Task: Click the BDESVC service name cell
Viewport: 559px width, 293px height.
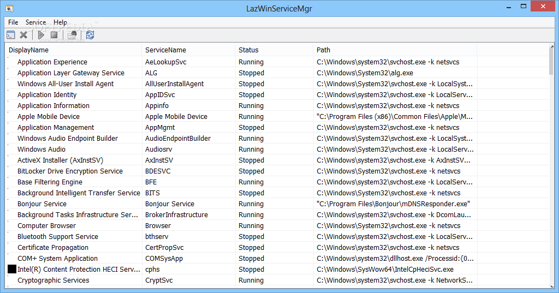Action: 158,171
